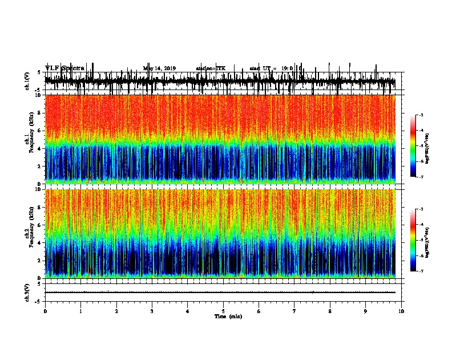
Task: Click the "VLF Spectra" plot title
Action: 64,68
